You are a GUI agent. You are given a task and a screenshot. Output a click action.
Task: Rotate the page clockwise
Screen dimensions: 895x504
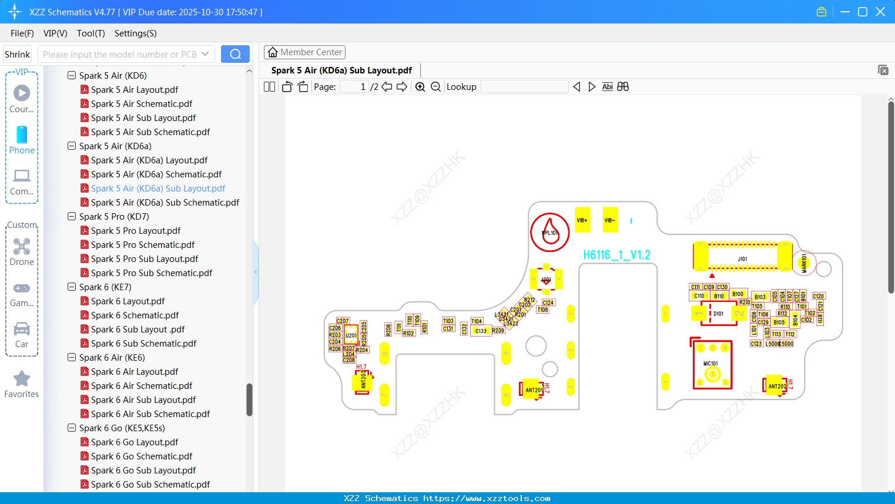tap(302, 86)
